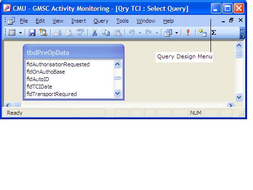Expand the toolbar options chevron
Viewport: 253px width, 190px height.
pyautogui.click(x=242, y=33)
